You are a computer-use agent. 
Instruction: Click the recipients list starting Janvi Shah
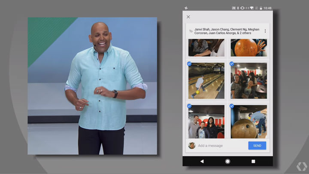tap(227, 31)
